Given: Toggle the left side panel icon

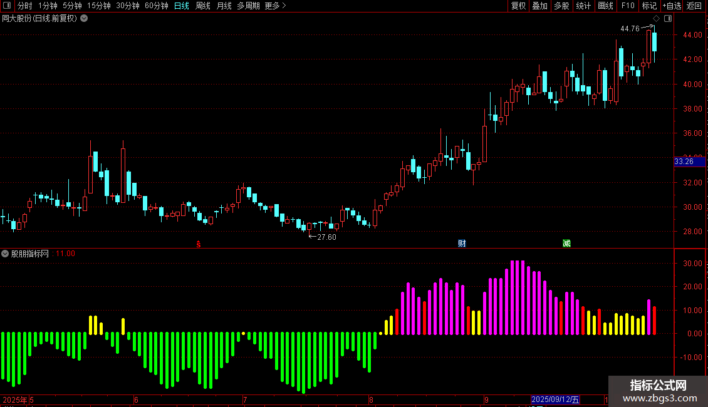Looking at the screenshot, I should coord(7,6).
